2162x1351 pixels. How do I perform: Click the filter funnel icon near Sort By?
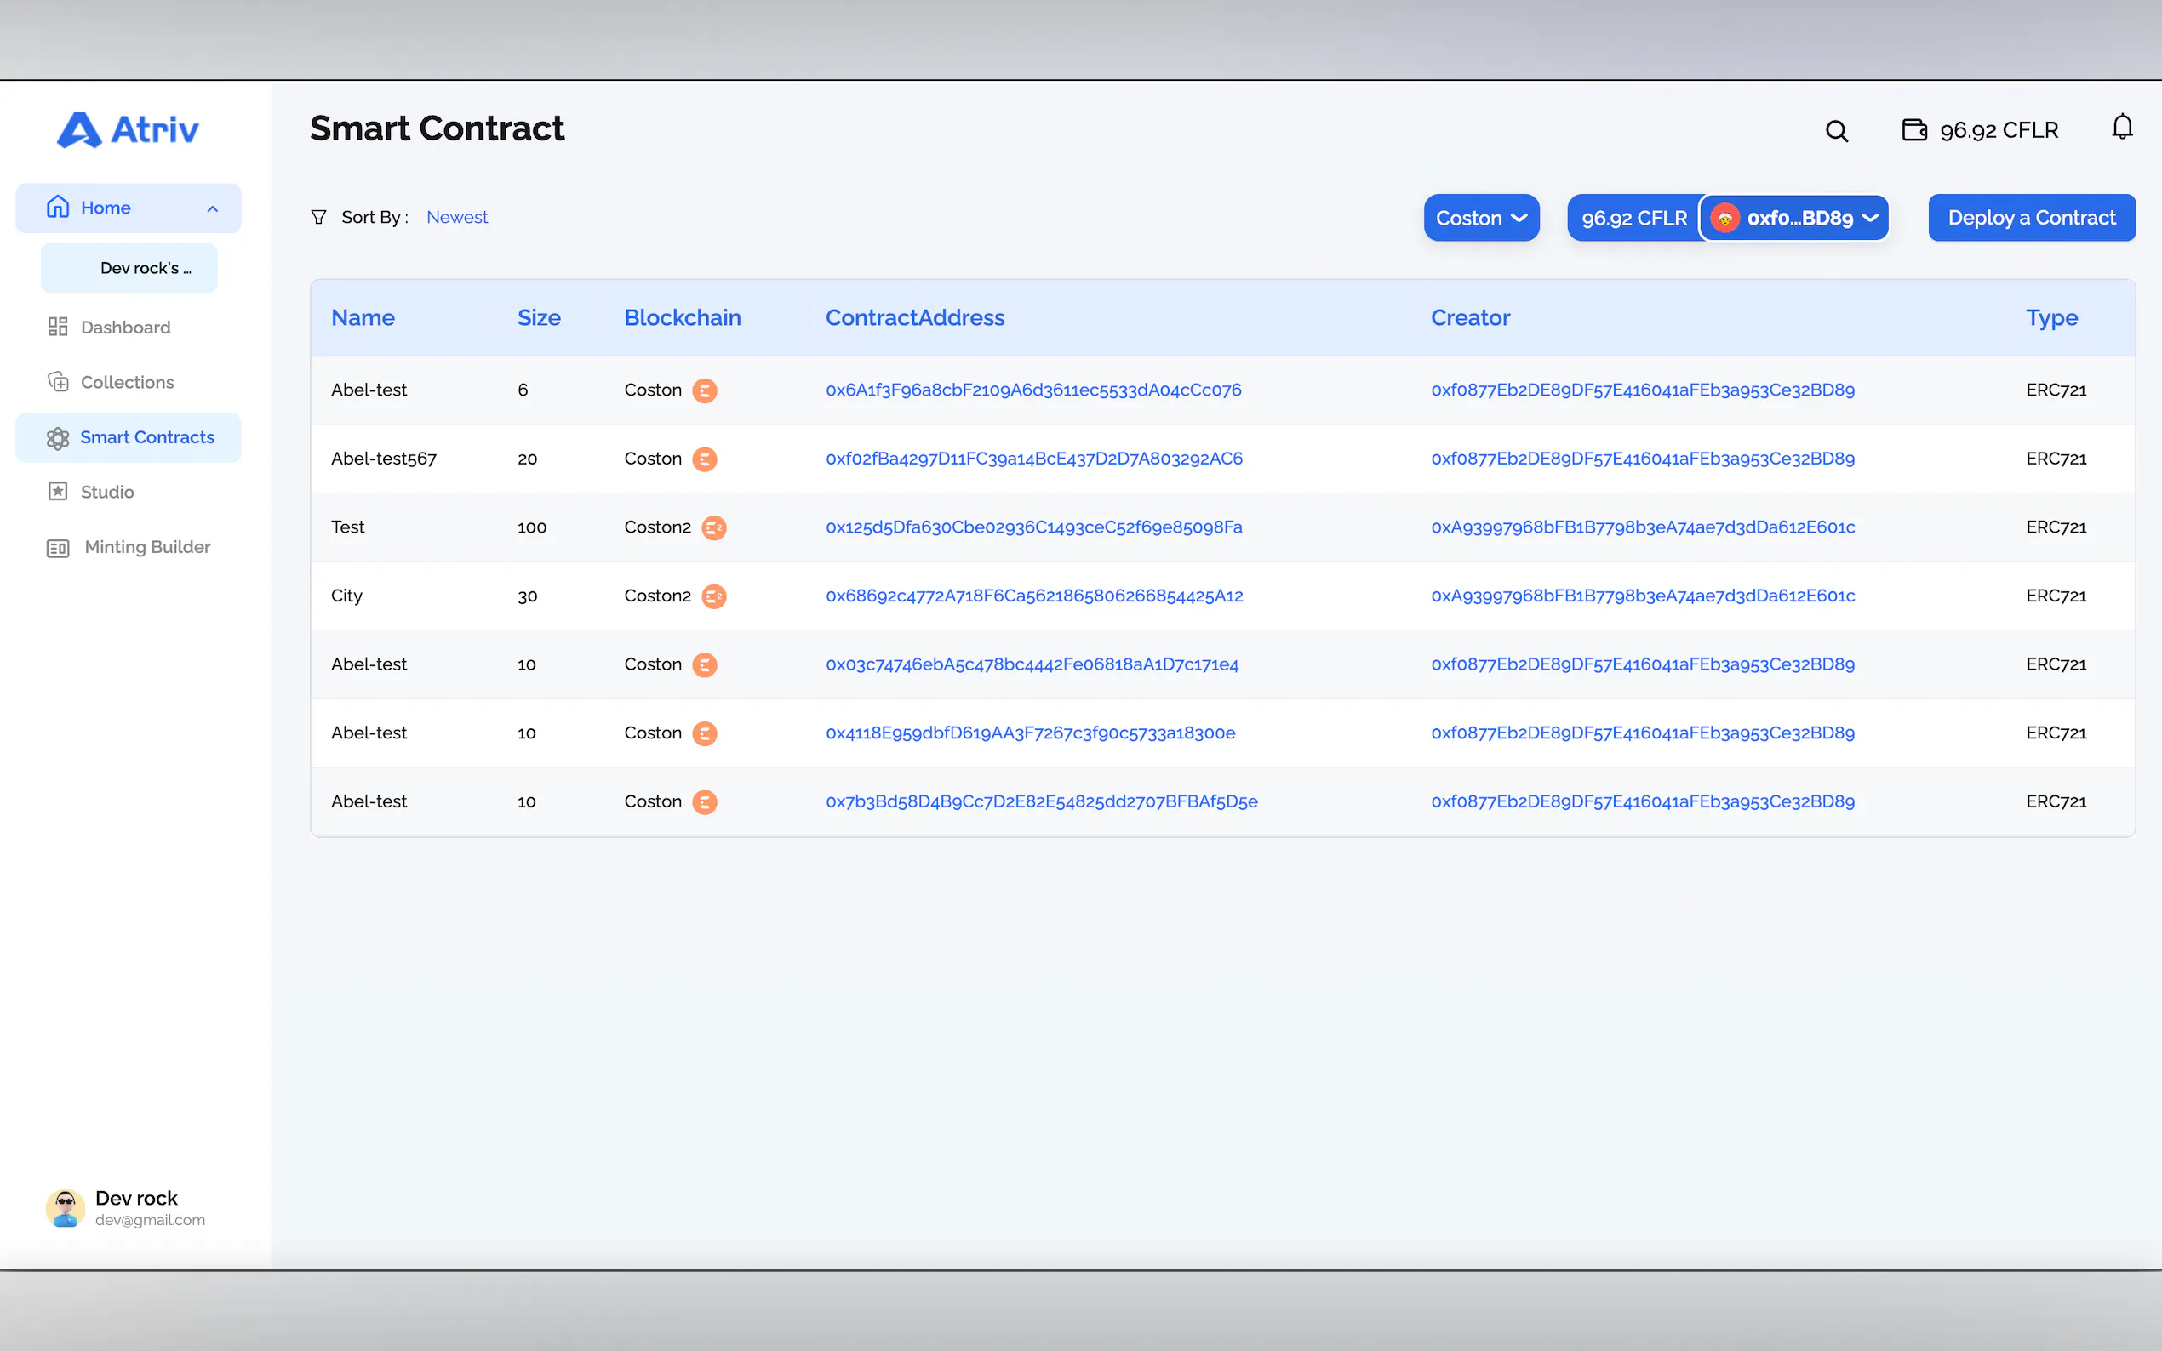pos(318,217)
